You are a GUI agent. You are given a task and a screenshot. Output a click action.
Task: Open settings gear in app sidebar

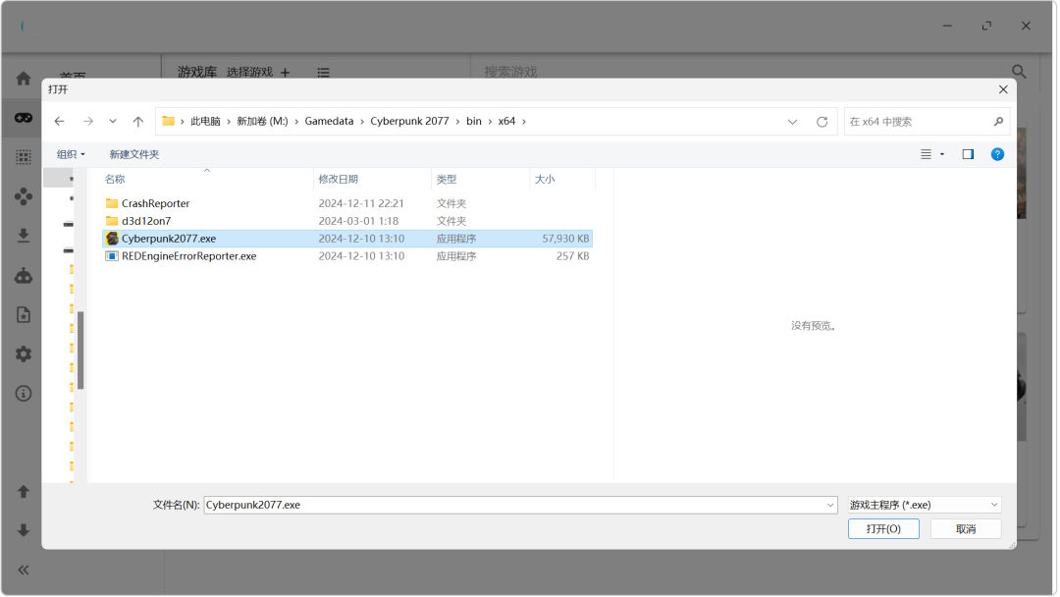24,353
